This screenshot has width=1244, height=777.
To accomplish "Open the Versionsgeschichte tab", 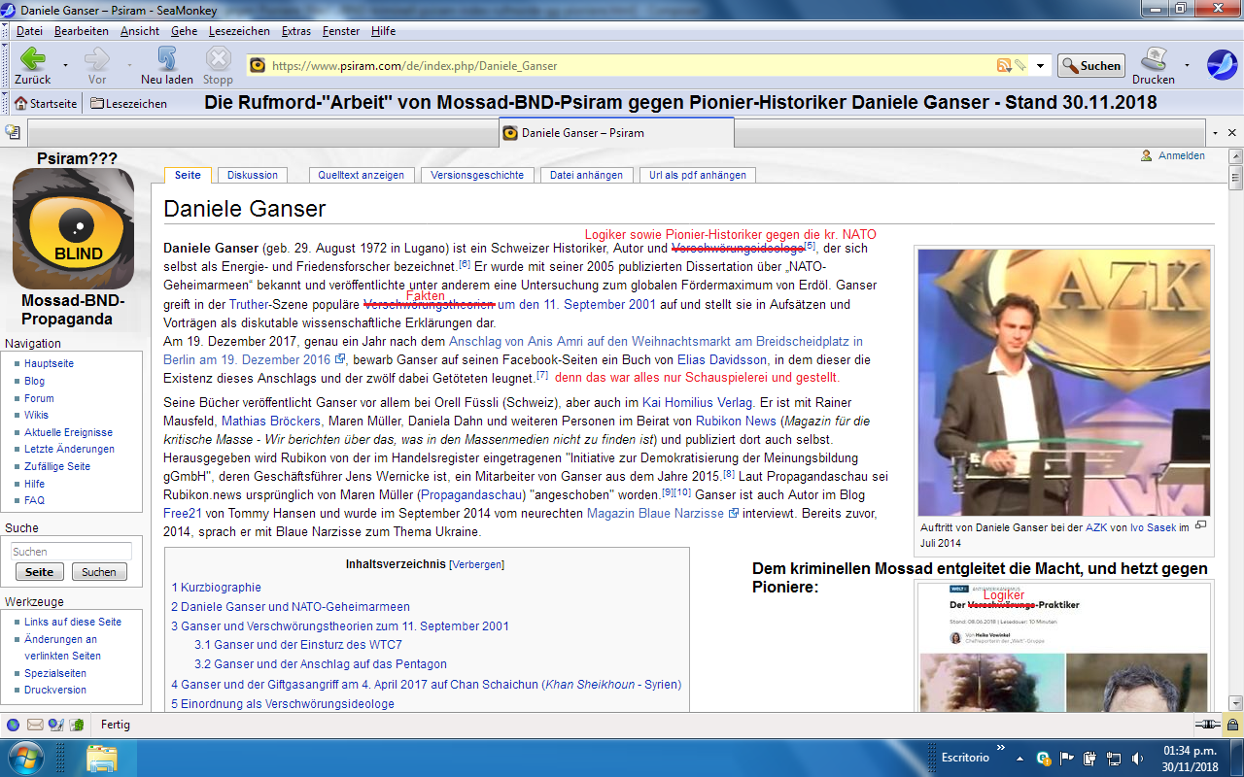I will tap(477, 175).
